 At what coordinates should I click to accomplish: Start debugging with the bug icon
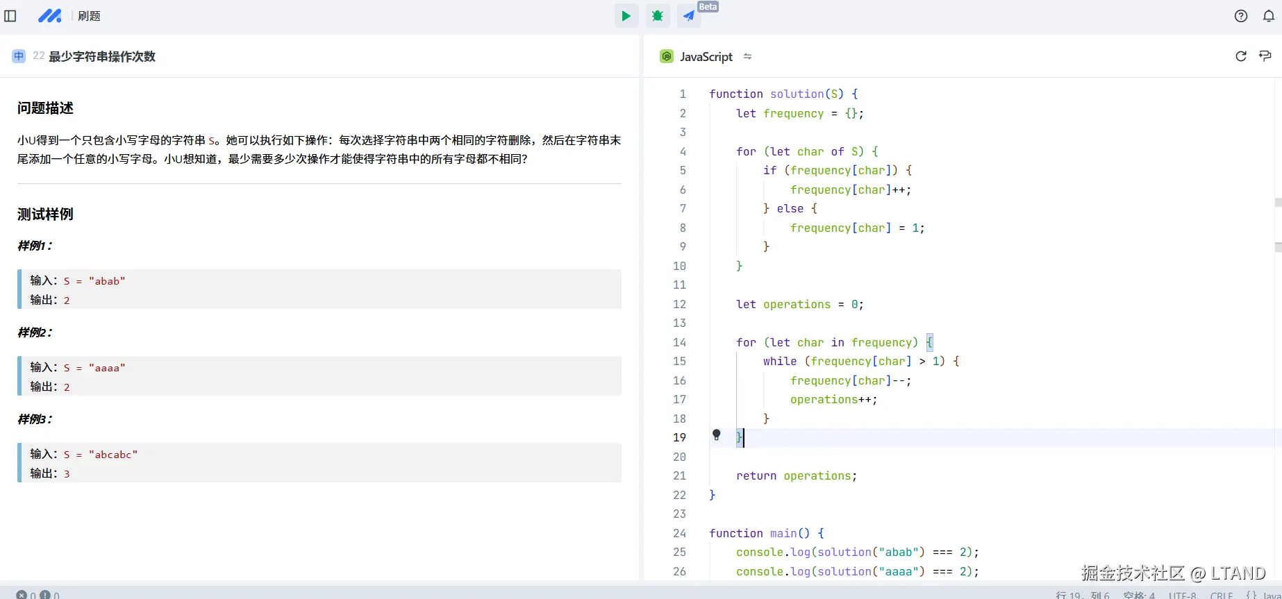658,16
